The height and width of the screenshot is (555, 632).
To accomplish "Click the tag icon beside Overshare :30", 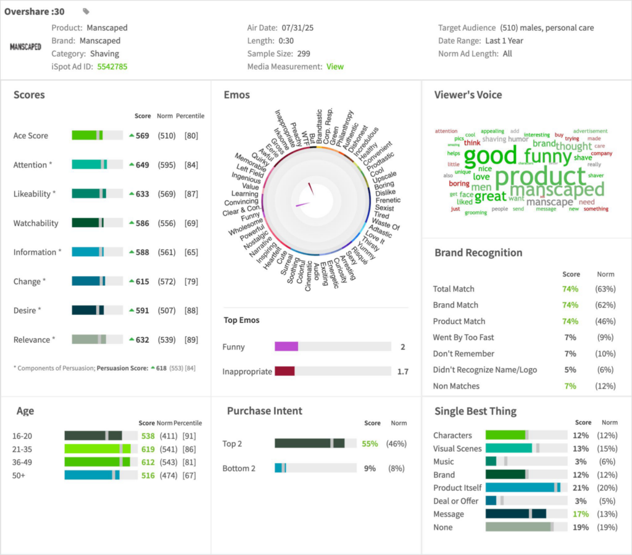I will (x=86, y=11).
